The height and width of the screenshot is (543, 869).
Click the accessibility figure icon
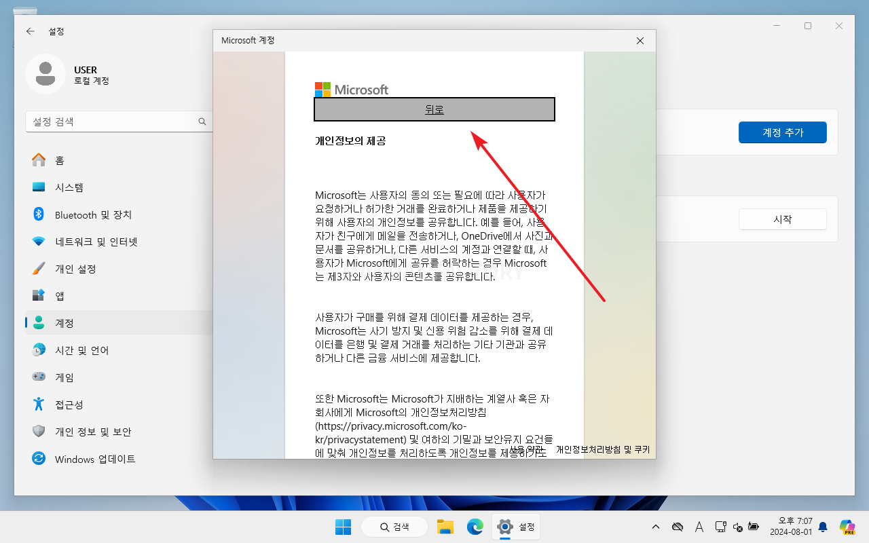point(39,405)
